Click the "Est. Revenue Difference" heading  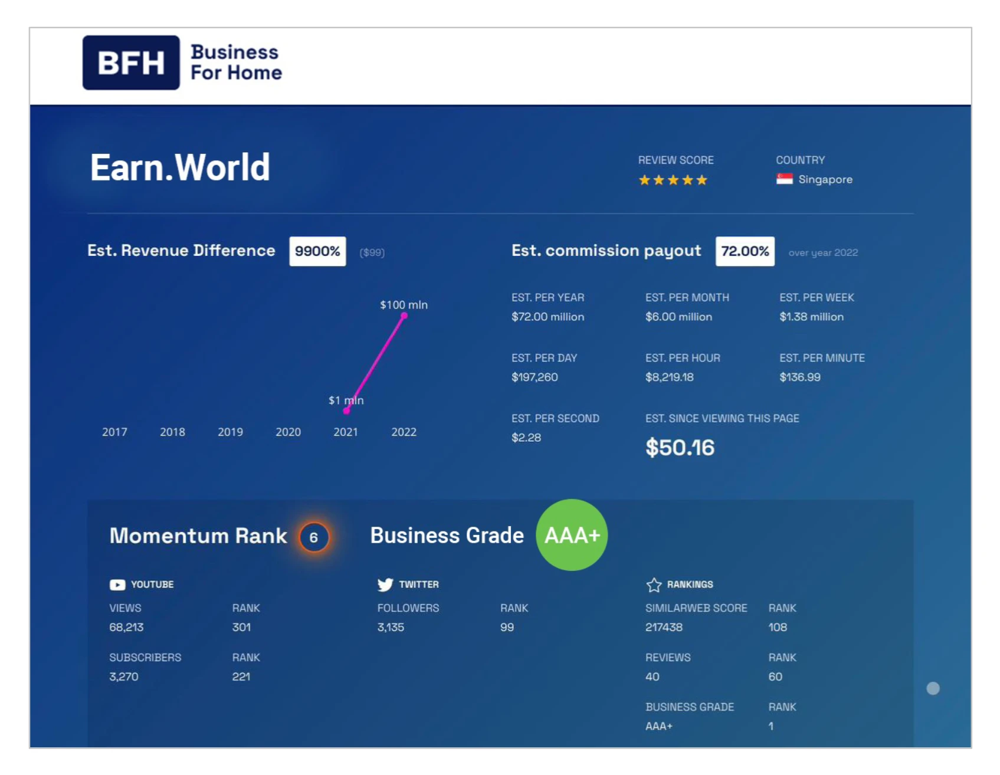click(181, 251)
